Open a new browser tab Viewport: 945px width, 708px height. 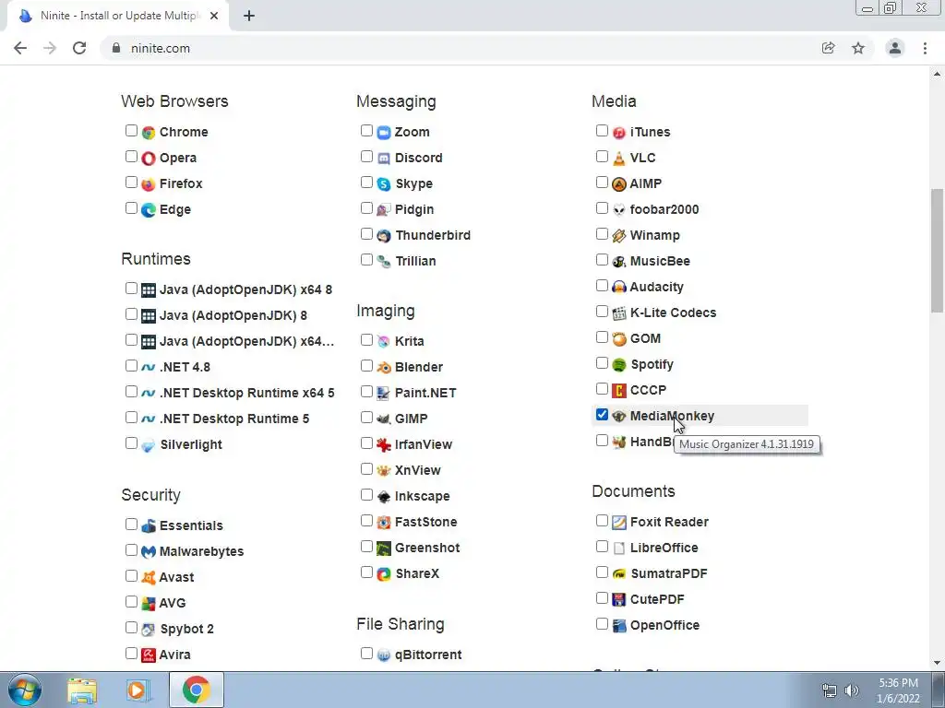pos(249,16)
